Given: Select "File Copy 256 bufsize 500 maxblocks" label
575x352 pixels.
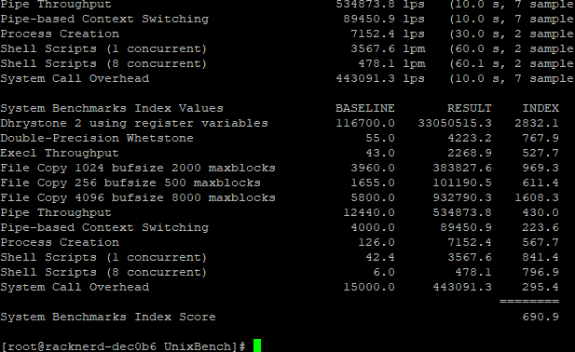Looking at the screenshot, I should point(130,183).
